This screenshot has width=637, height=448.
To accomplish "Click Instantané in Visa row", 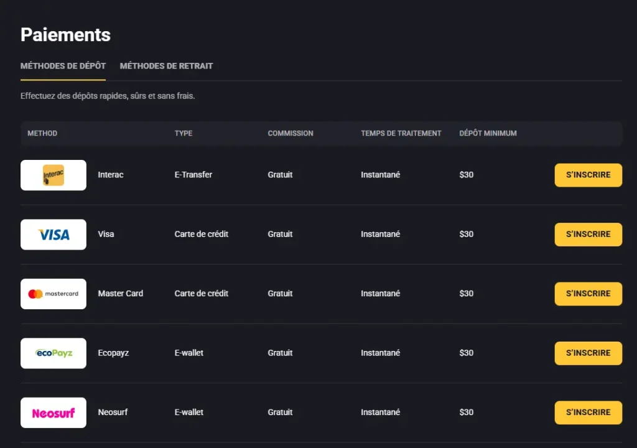I will click(380, 234).
